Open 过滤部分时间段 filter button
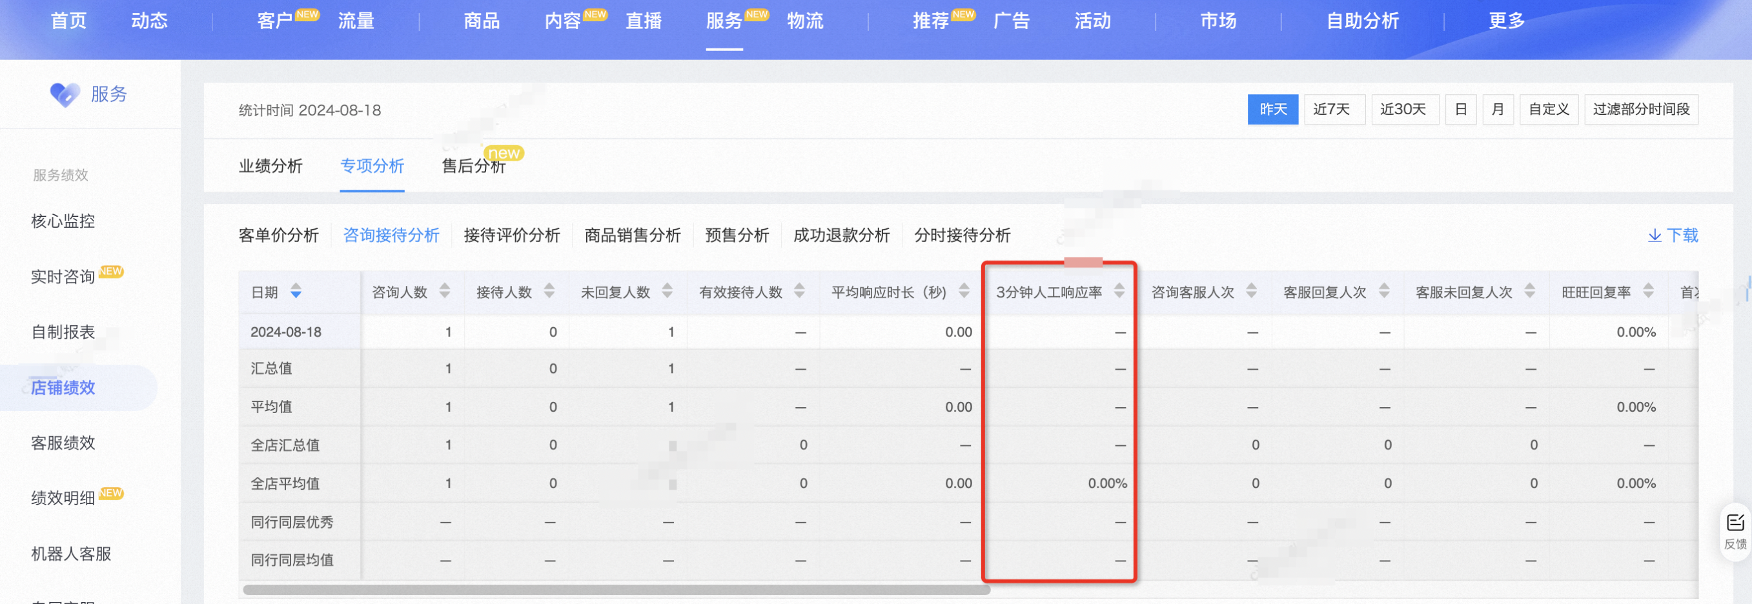This screenshot has width=1752, height=604. pyautogui.click(x=1641, y=110)
